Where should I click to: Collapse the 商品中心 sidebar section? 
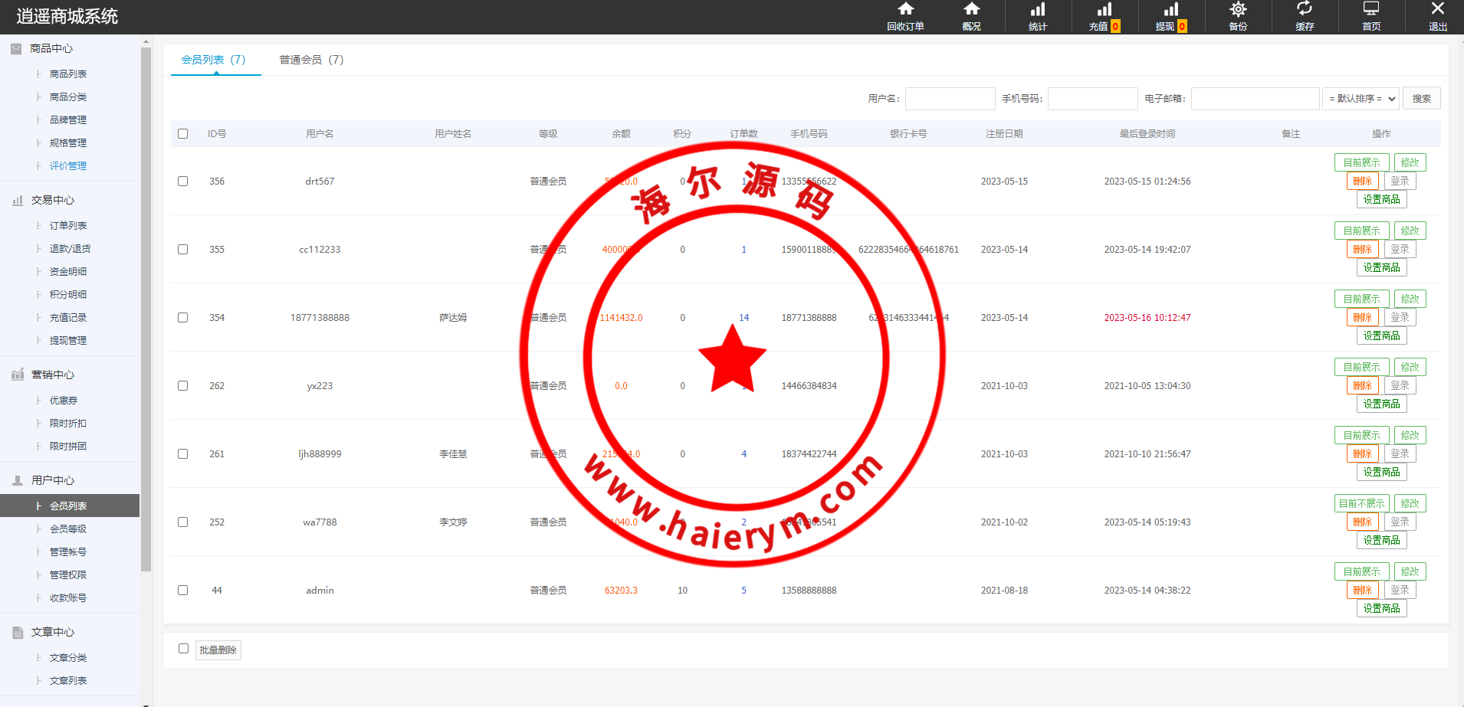[x=51, y=48]
